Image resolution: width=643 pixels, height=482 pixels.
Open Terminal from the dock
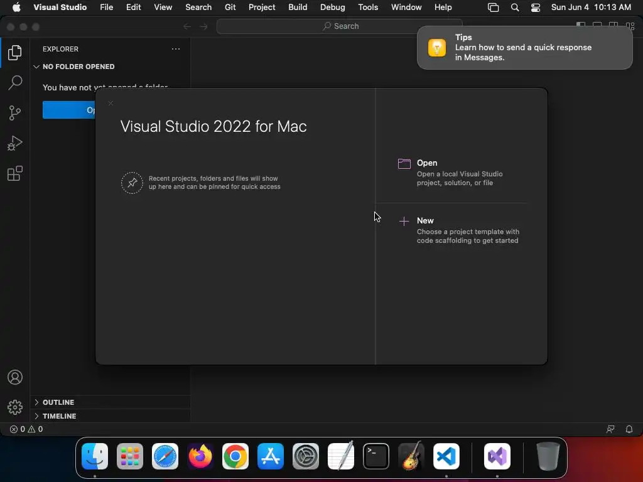point(376,456)
